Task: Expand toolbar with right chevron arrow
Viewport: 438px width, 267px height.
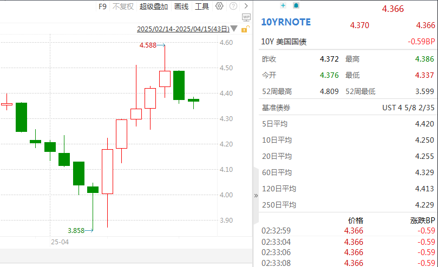Action: 246,6
